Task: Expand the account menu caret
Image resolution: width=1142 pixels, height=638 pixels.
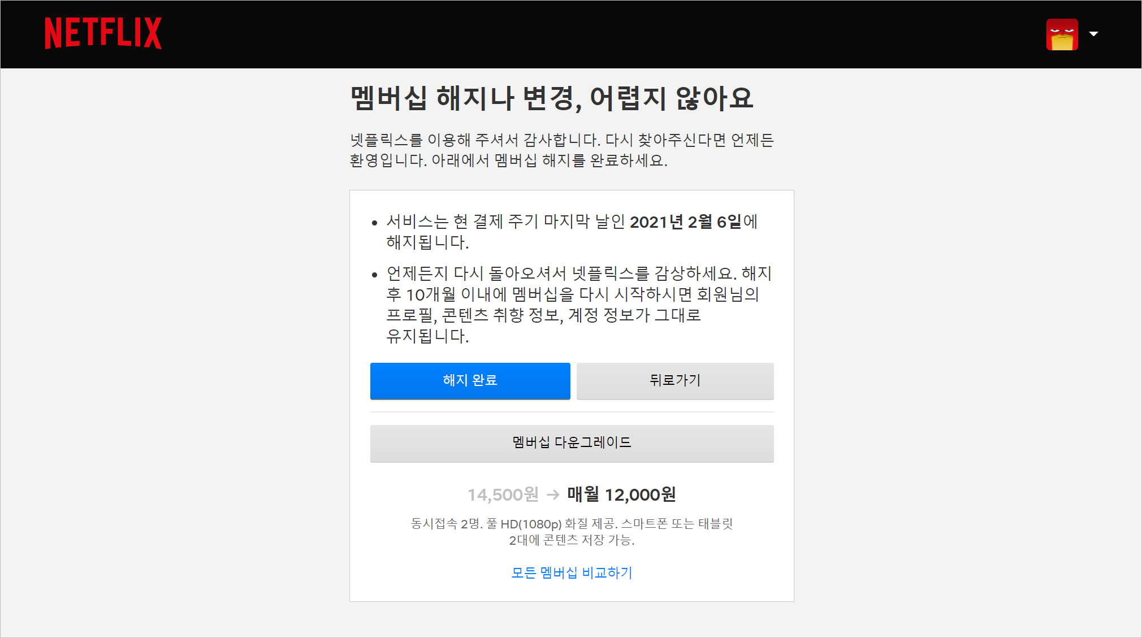Action: (x=1094, y=34)
